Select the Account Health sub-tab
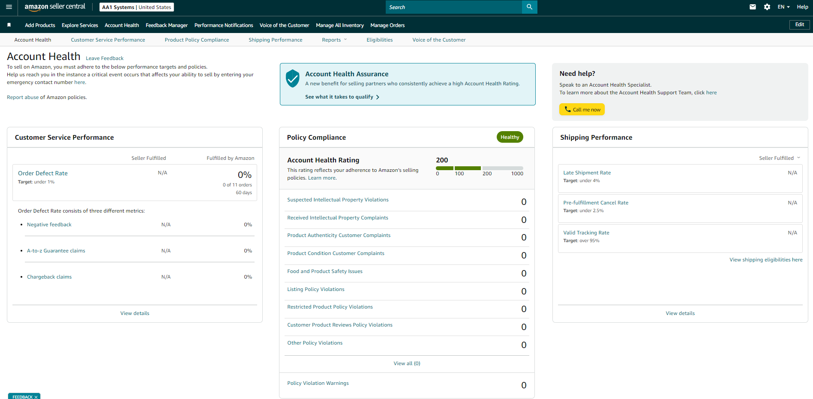The height and width of the screenshot is (399, 813). (x=33, y=40)
